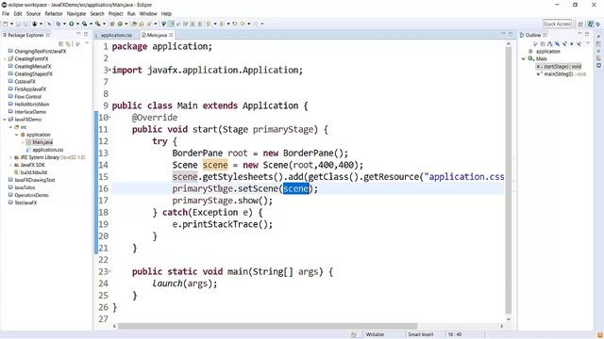Viewport: 604px width, 339px height.
Task: Maximize the Package Explorer panel
Action: [86, 34]
